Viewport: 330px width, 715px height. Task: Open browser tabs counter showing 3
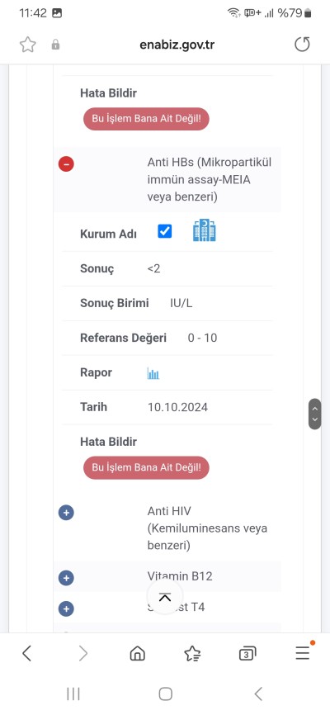pos(247,654)
